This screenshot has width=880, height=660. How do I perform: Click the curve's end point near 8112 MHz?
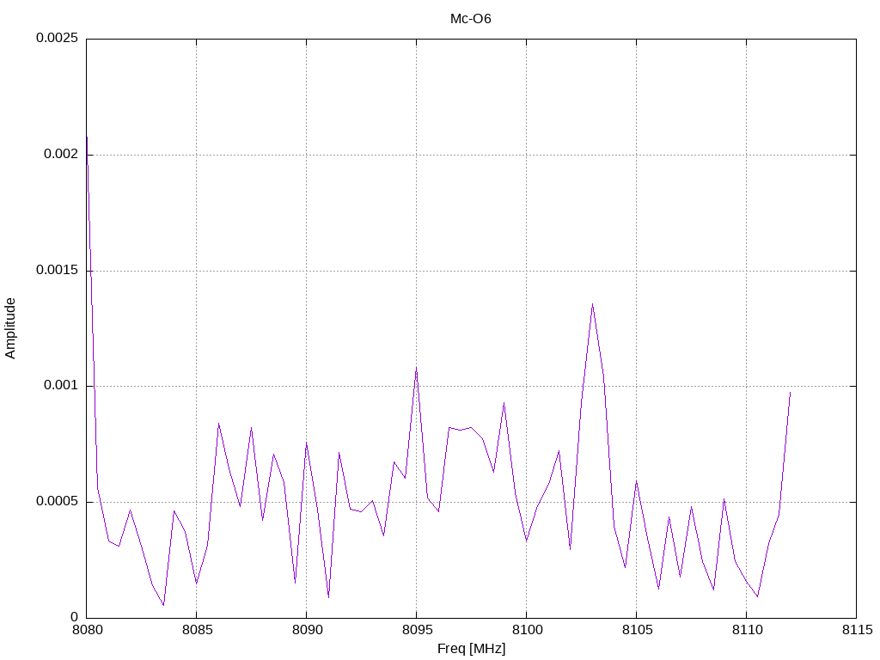point(791,392)
